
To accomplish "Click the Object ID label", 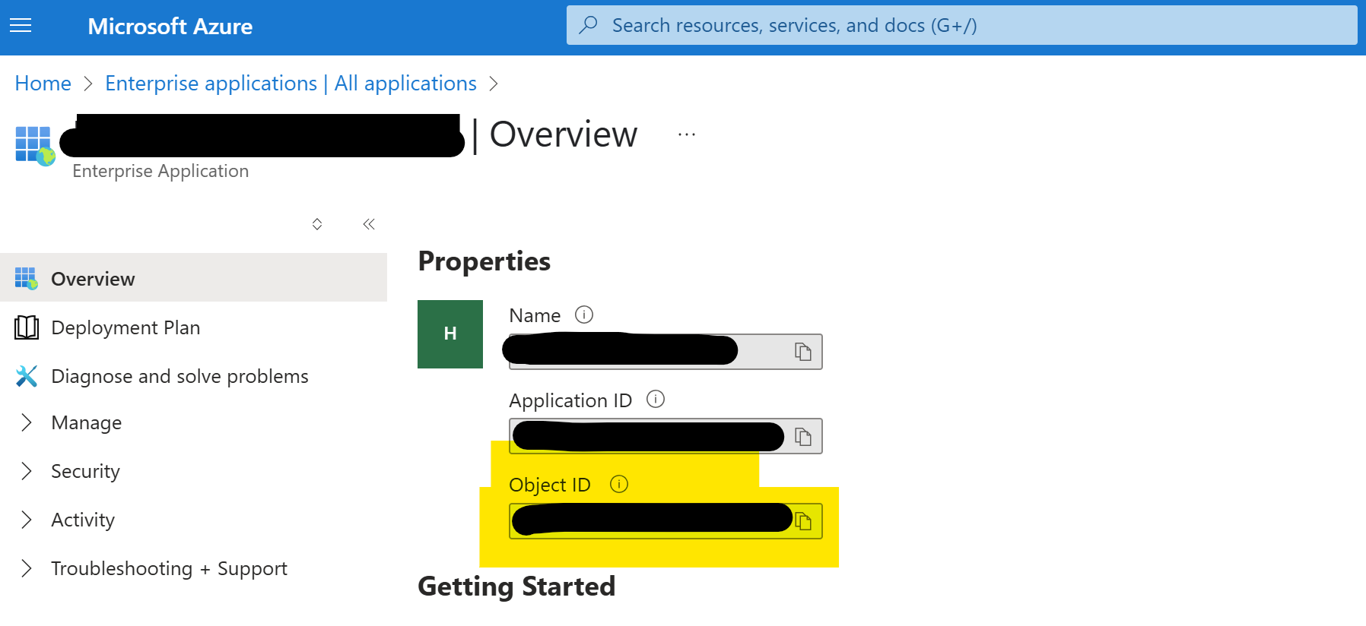I will (550, 485).
